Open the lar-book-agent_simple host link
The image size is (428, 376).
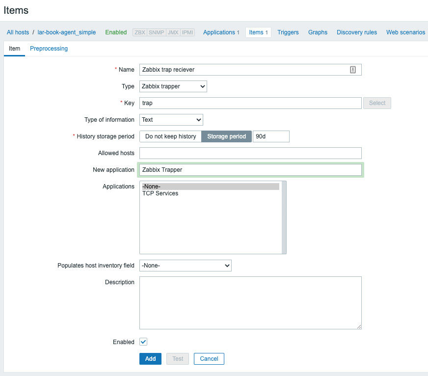pos(67,32)
